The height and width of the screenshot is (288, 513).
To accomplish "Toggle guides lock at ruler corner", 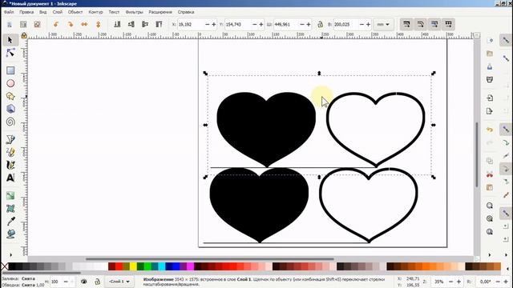I will 24,35.
